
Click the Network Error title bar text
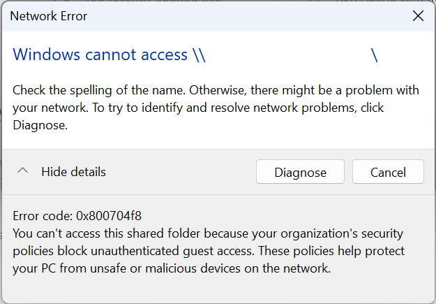[49, 16]
